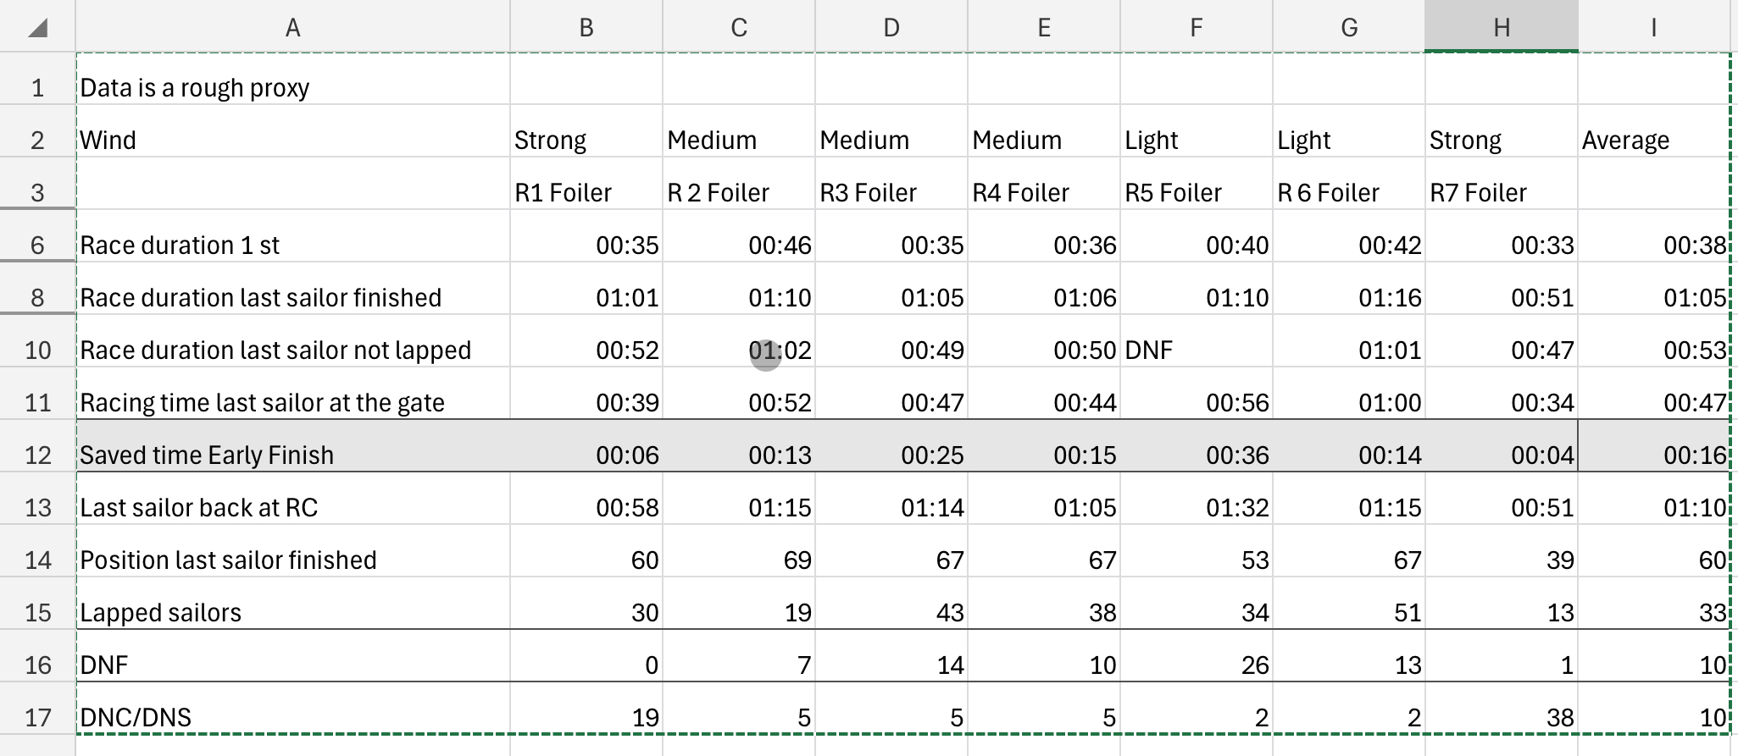Click the "Wind" cell in row 2
This screenshot has height=756, width=1738.
pyautogui.click(x=292, y=141)
